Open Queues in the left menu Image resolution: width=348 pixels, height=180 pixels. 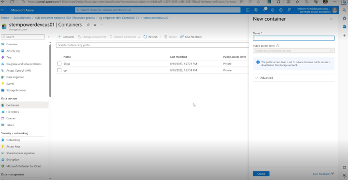(11, 118)
